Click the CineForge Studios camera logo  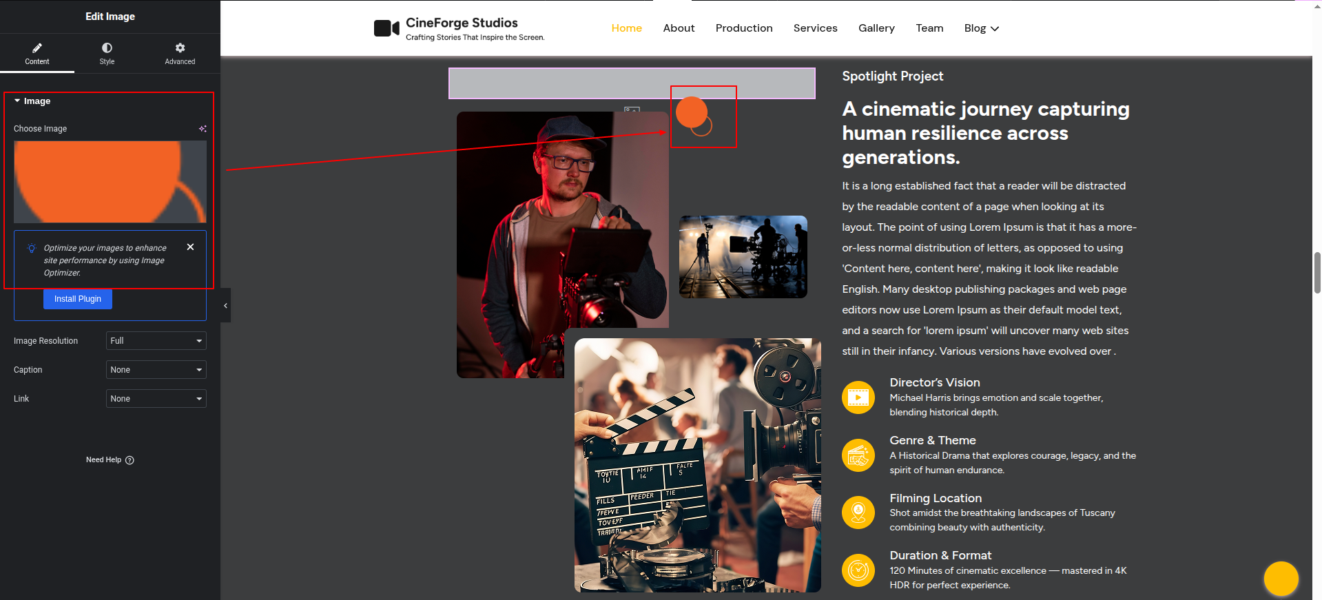click(386, 28)
